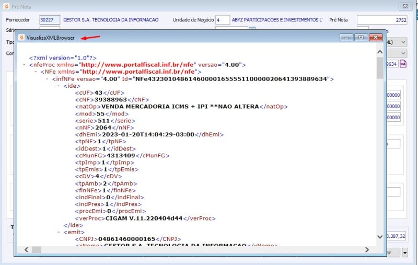The width and height of the screenshot is (418, 265).
Task: Click the tpEmis element line
Action: 107,169
